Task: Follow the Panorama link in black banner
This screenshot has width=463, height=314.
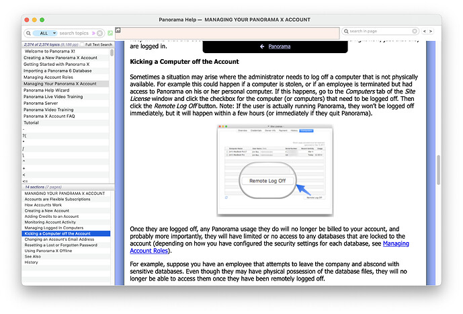Action: (x=280, y=46)
